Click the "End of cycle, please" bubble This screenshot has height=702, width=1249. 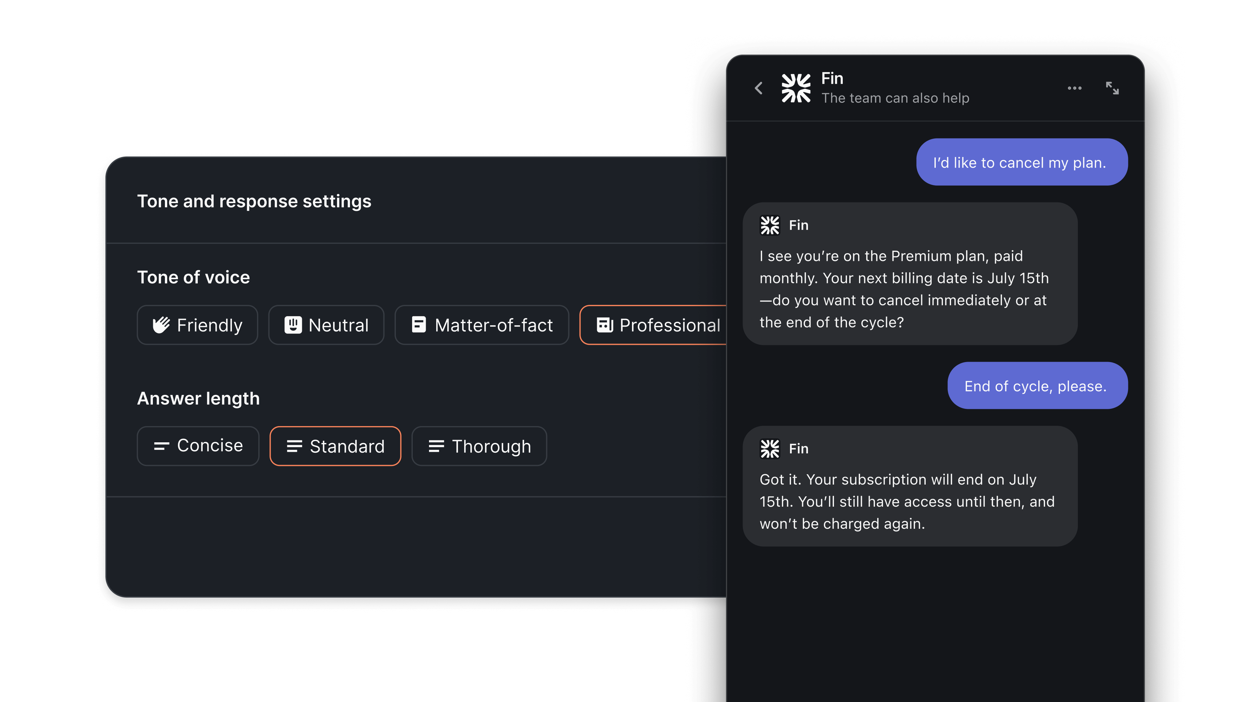1037,386
